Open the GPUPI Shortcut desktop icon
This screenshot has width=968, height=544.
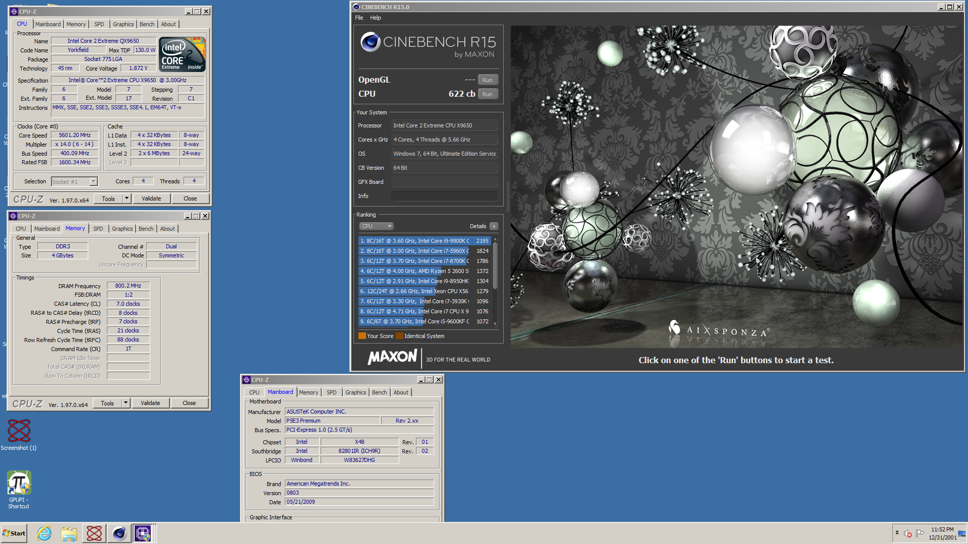tap(19, 490)
